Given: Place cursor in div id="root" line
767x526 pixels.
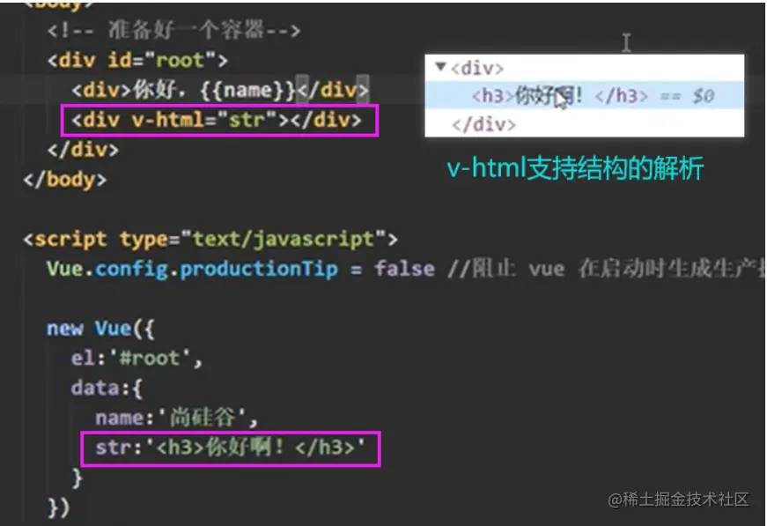Looking at the screenshot, I should tap(137, 61).
